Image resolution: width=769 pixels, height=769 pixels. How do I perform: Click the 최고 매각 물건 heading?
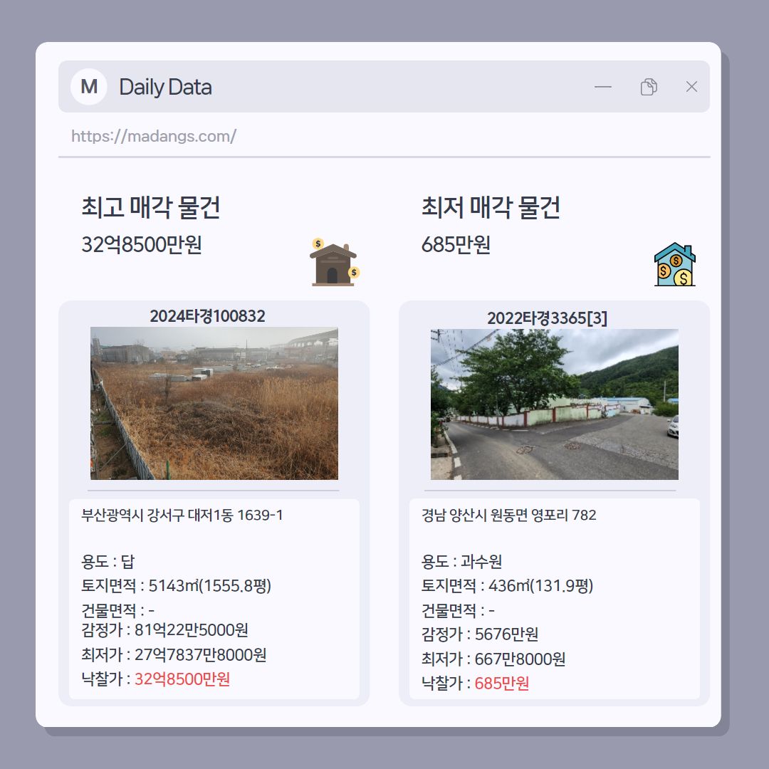point(150,207)
